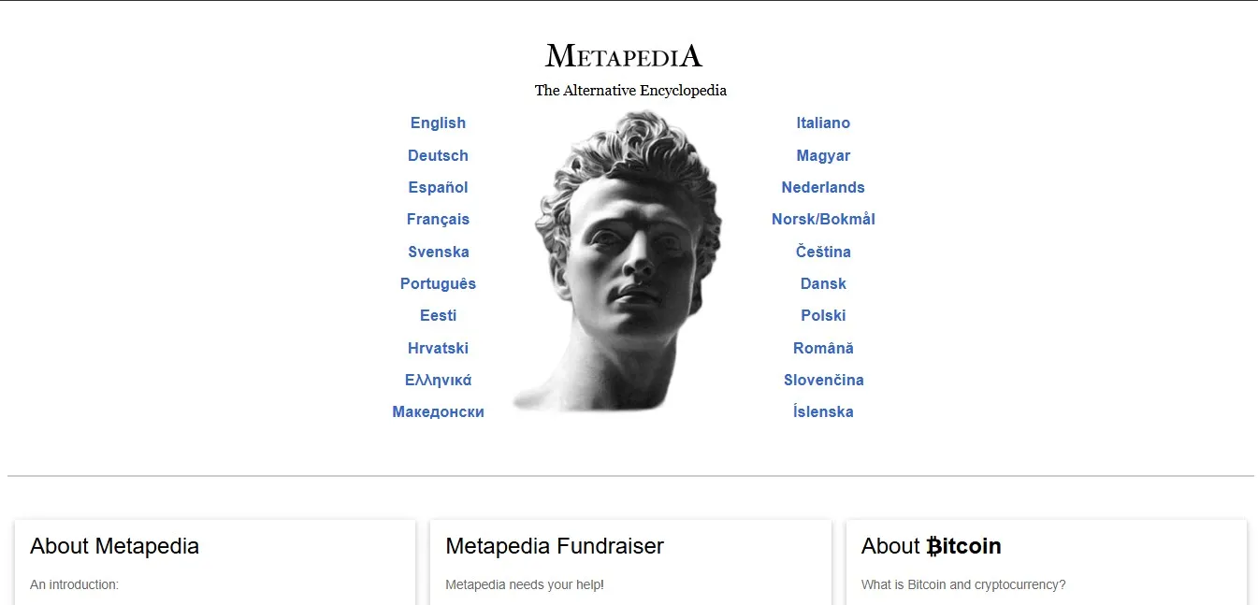The height and width of the screenshot is (605, 1258).
Task: Select the Português link
Action: [x=438, y=283]
